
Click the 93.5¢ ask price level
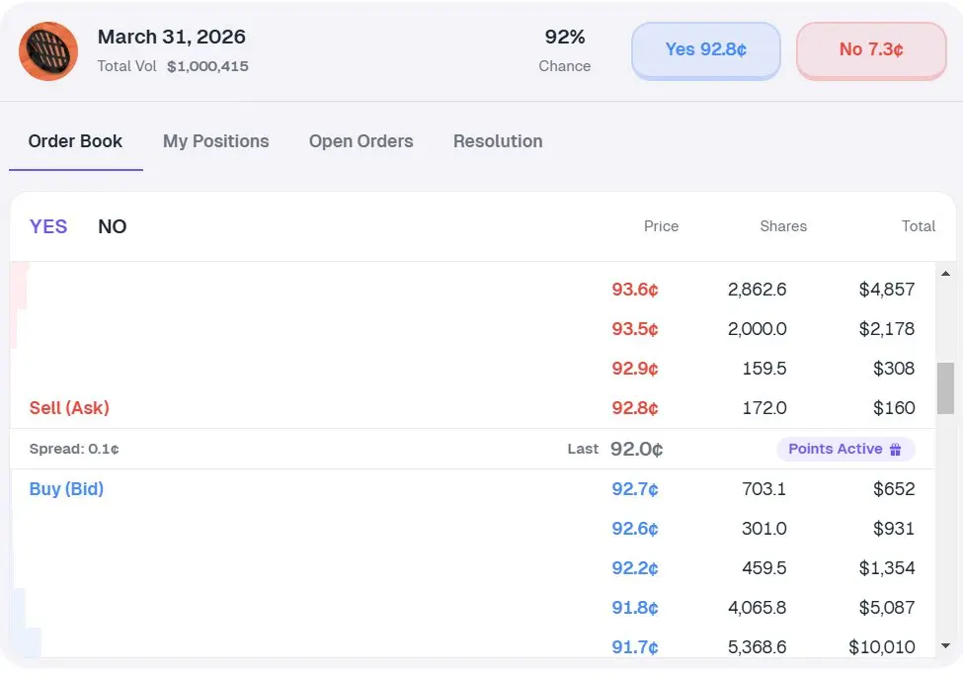[x=635, y=329]
